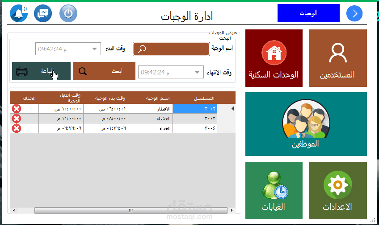Click الغداء end time cell
Image resolution: width=379 pixels, height=225 pixels.
coord(61,128)
